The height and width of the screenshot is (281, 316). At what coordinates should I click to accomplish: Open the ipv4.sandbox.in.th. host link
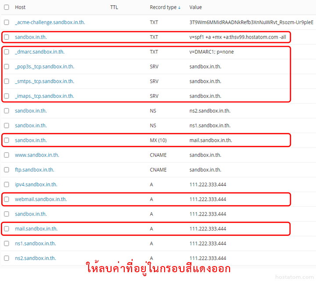[36, 184]
